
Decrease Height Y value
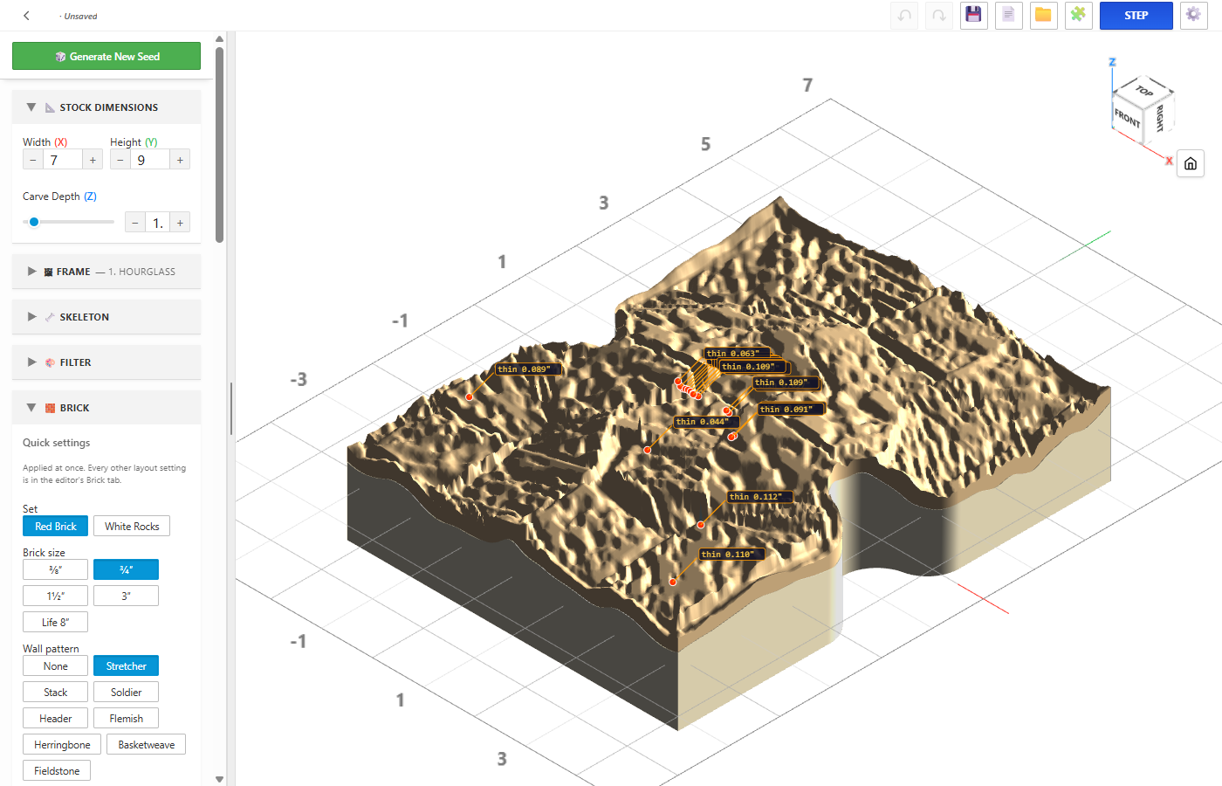pyautogui.click(x=120, y=160)
